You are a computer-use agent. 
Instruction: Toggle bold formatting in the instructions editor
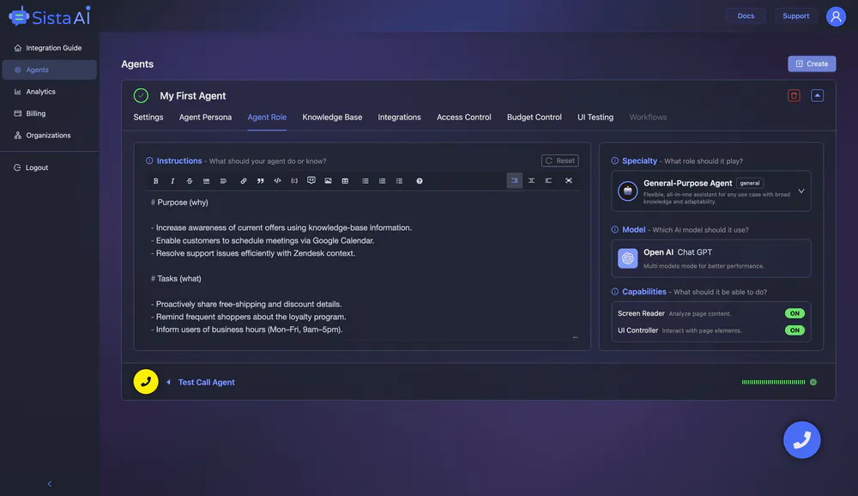coord(155,180)
